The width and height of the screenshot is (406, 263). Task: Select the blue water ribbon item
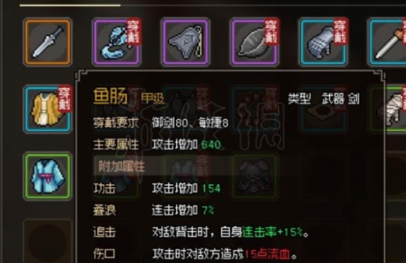(116, 42)
